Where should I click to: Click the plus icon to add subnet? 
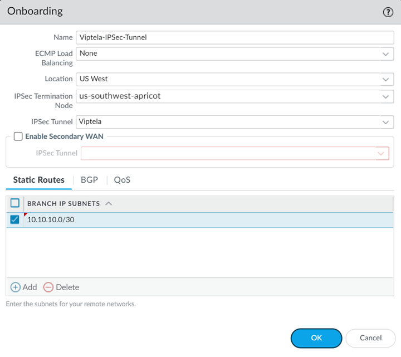[x=16, y=287]
